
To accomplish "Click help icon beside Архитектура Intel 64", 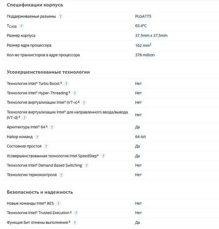I will (52, 127).
